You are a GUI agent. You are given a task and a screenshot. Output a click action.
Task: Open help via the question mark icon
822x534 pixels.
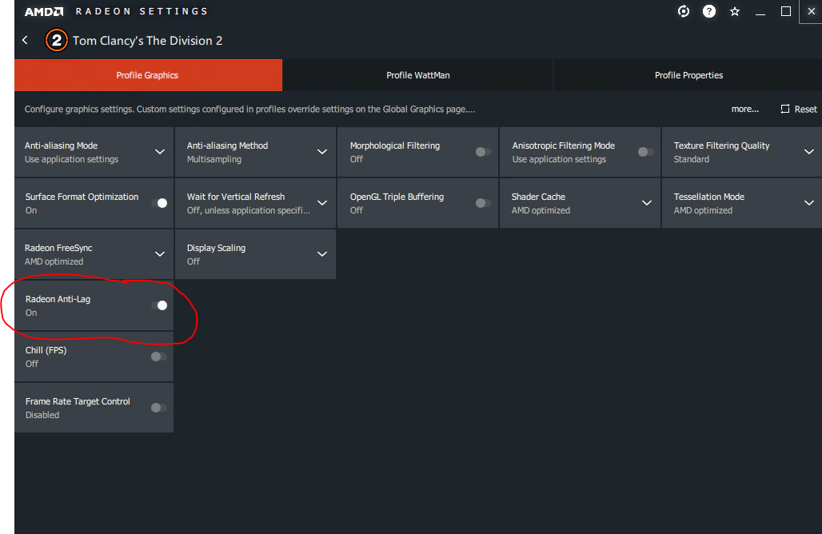coord(708,11)
